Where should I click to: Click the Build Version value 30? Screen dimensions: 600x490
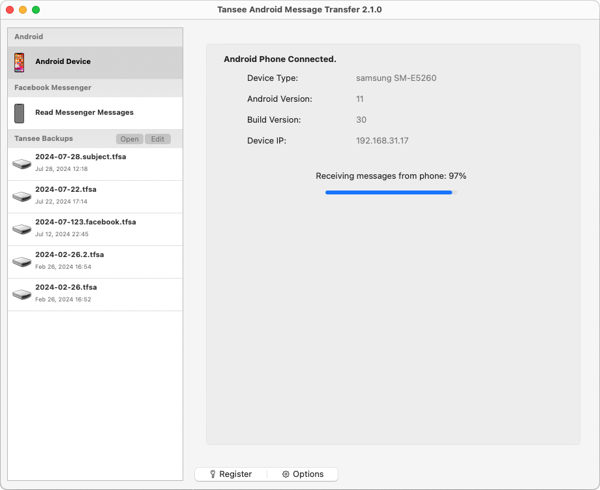click(361, 120)
